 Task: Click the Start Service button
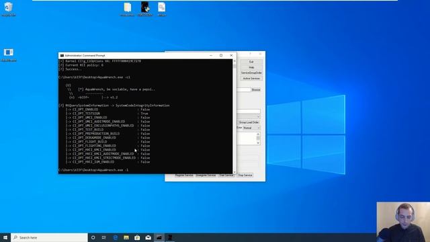[226, 175]
